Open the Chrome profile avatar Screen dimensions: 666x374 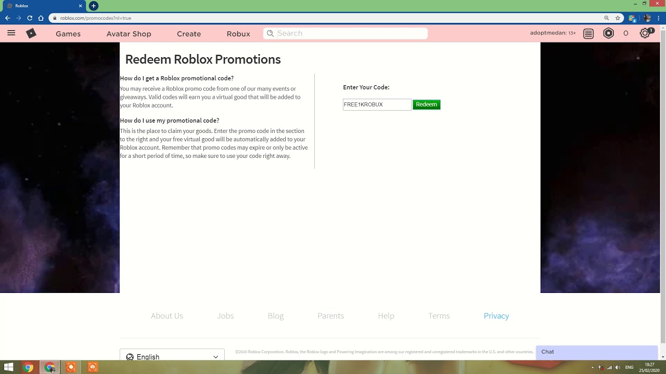click(647, 18)
